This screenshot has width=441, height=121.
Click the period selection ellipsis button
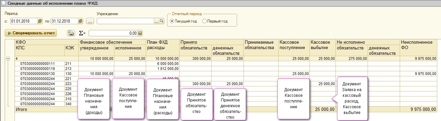click(x=90, y=21)
